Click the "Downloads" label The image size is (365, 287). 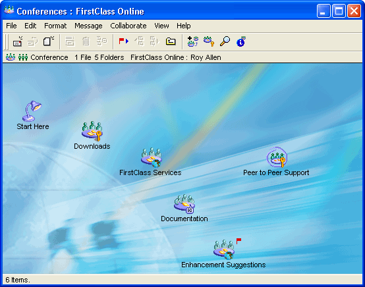coord(92,146)
